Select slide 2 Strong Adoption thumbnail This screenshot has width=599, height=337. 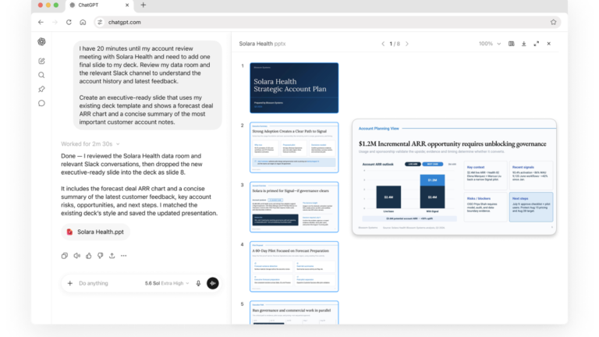coord(294,147)
